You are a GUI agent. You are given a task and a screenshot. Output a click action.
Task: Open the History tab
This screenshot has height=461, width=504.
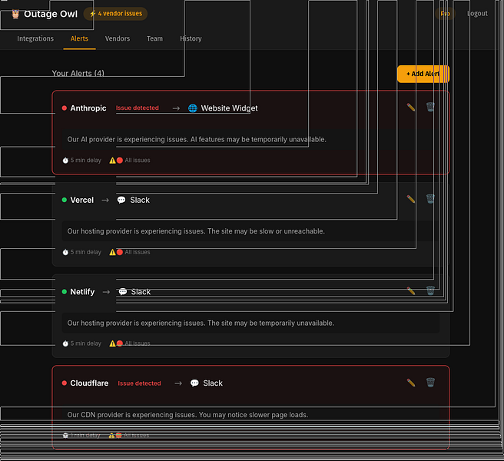[x=191, y=38]
